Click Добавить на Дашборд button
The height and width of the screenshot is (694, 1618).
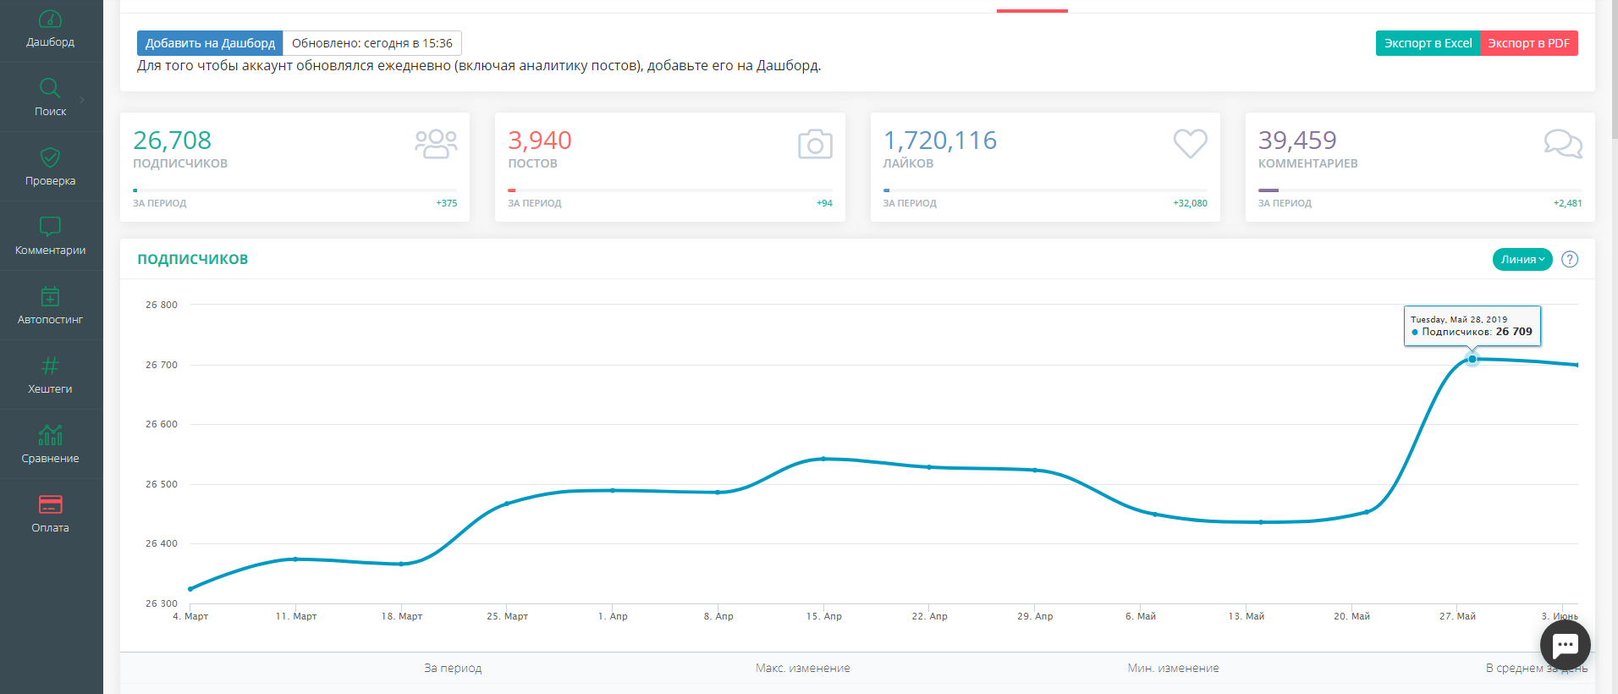point(210,43)
